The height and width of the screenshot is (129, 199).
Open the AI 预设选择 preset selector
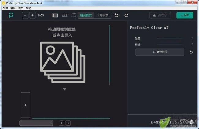pos(160,52)
